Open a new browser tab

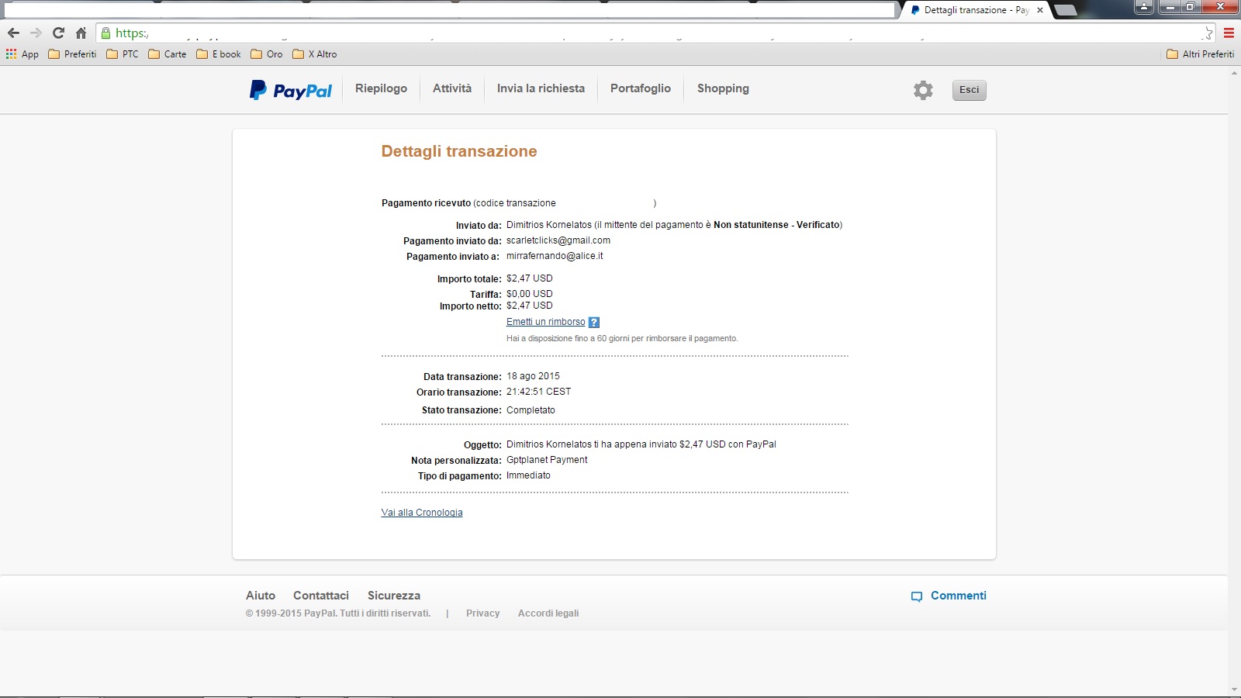(1066, 10)
